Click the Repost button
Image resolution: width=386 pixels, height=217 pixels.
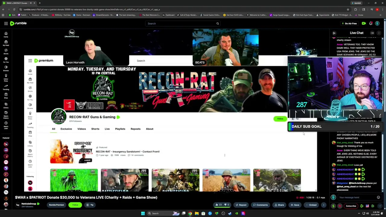tap(241, 205)
